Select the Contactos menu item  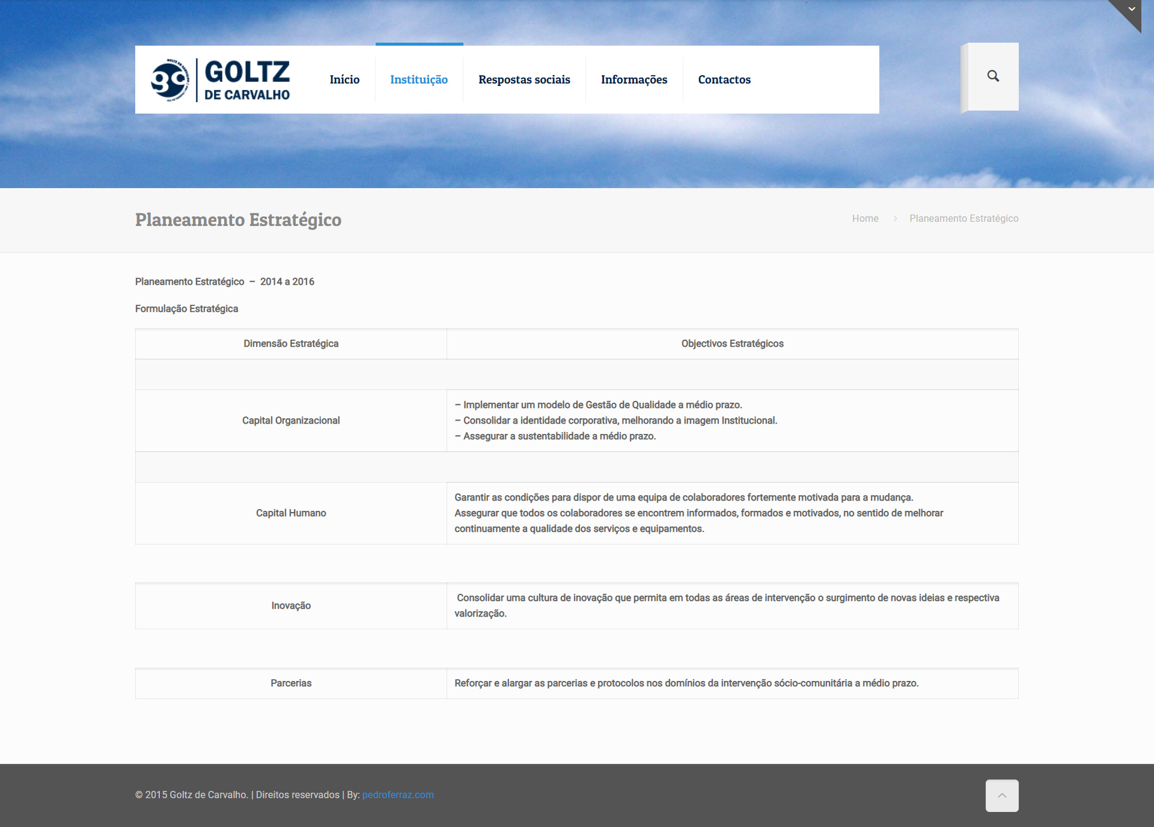tap(724, 80)
